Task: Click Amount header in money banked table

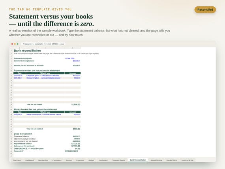Action: (73, 112)
